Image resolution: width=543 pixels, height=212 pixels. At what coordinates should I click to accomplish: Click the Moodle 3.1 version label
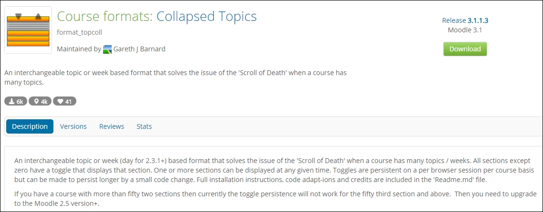465,30
